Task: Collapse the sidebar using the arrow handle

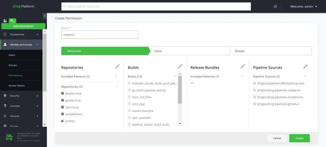Action: (x=45, y=16)
